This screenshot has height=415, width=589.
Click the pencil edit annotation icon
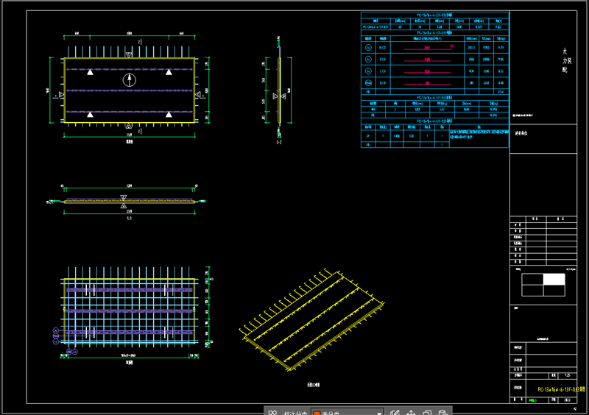tap(395, 413)
